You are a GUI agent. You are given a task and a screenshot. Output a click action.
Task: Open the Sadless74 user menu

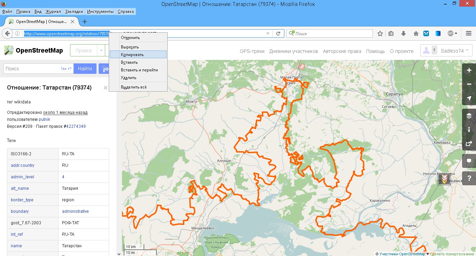pyautogui.click(x=446, y=51)
